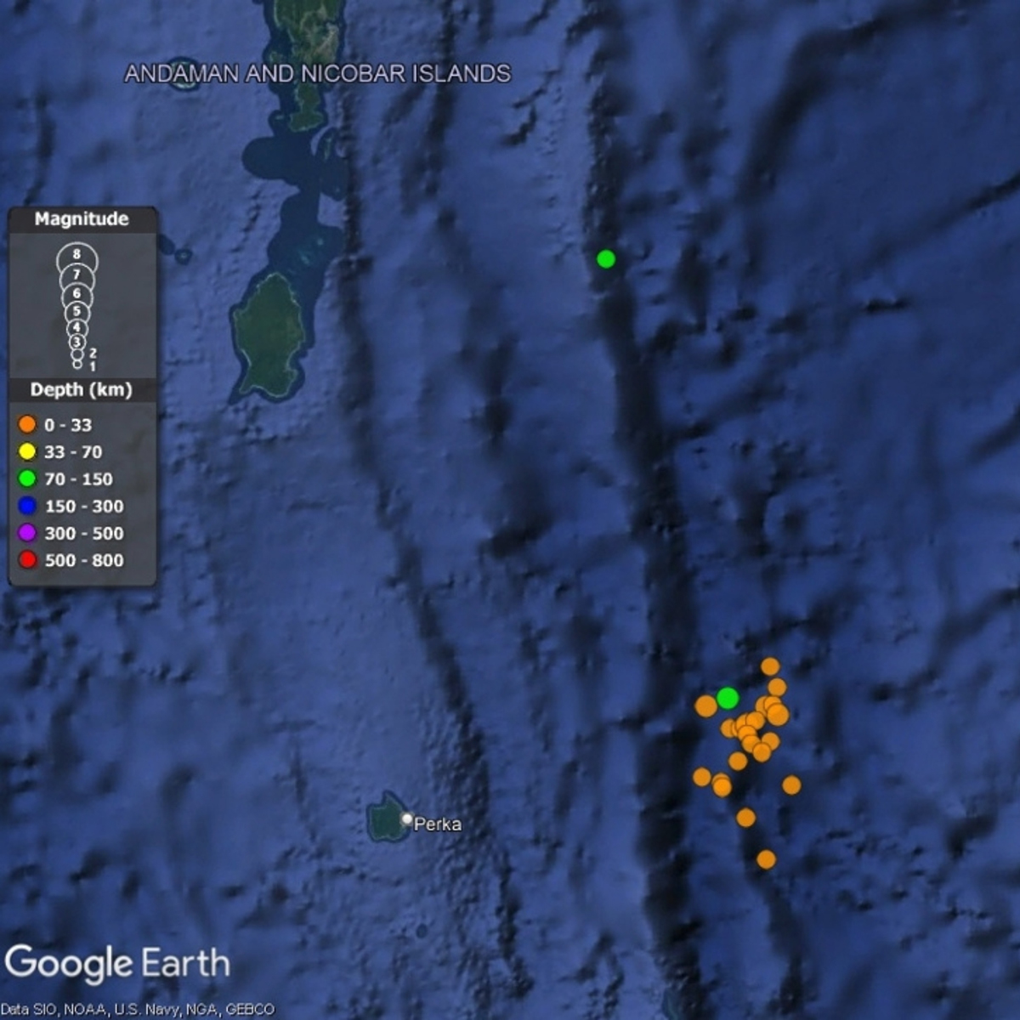Click the Andaman and Nicobar Islands label
The image size is (1020, 1020).
coord(317,74)
